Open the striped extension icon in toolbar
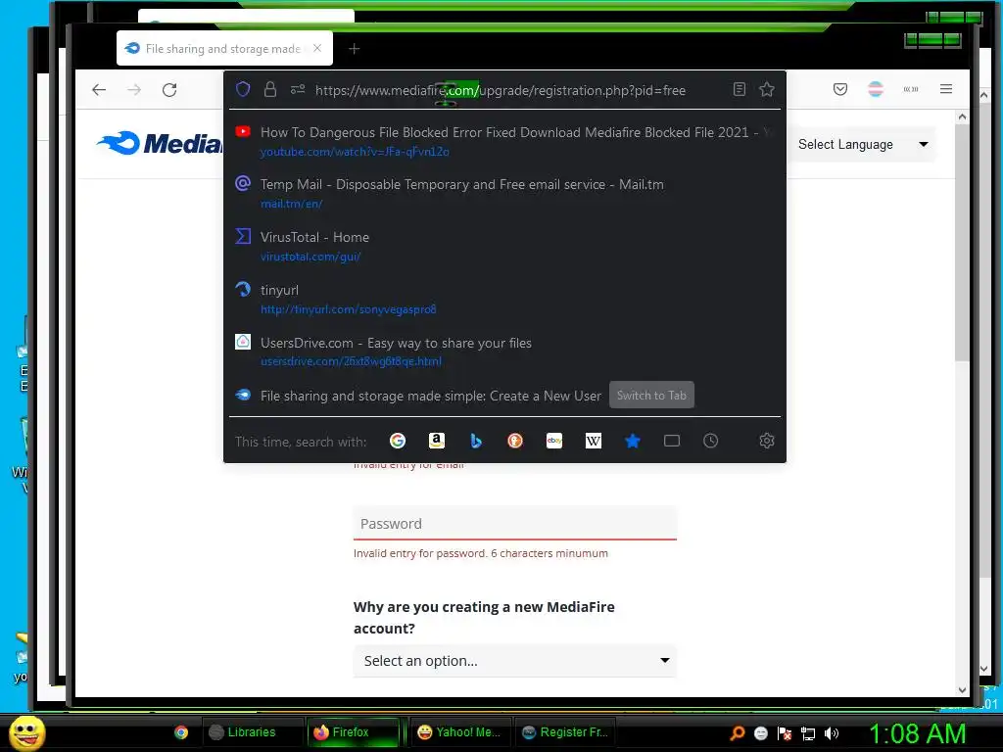 coord(876,89)
